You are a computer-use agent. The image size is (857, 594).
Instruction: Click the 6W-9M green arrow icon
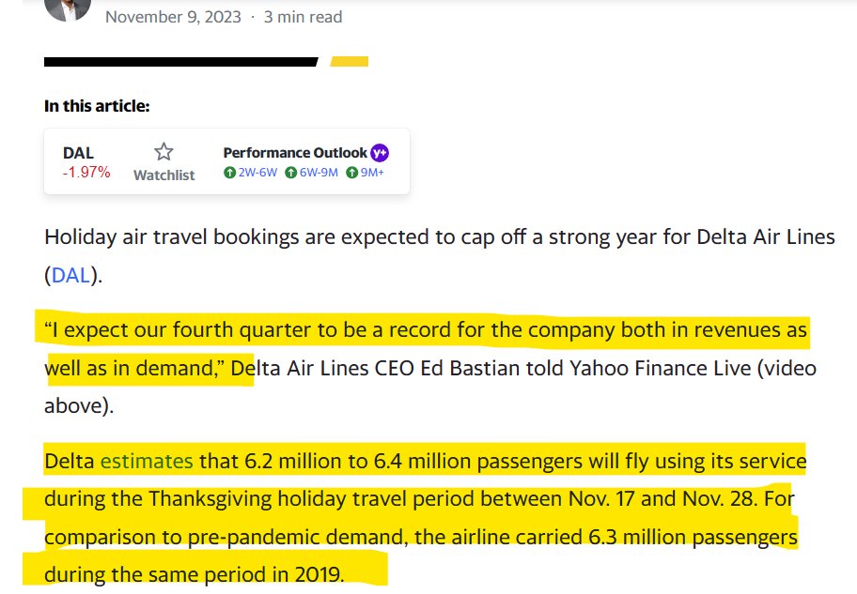click(291, 173)
